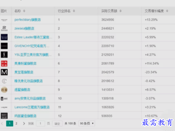Select transaction value 2018612

[x=108, y=81]
